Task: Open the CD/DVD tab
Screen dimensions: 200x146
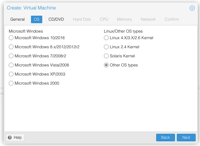Action: (56, 19)
